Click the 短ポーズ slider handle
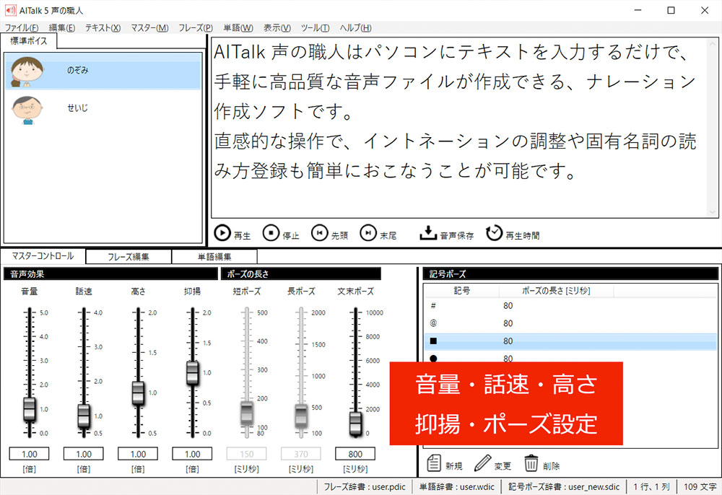This screenshot has height=495, width=722. pos(247,413)
